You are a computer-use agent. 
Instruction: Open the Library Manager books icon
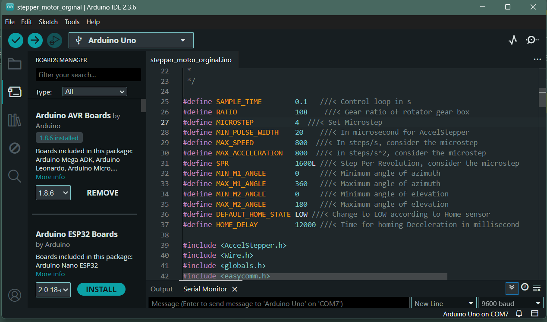coord(14,120)
